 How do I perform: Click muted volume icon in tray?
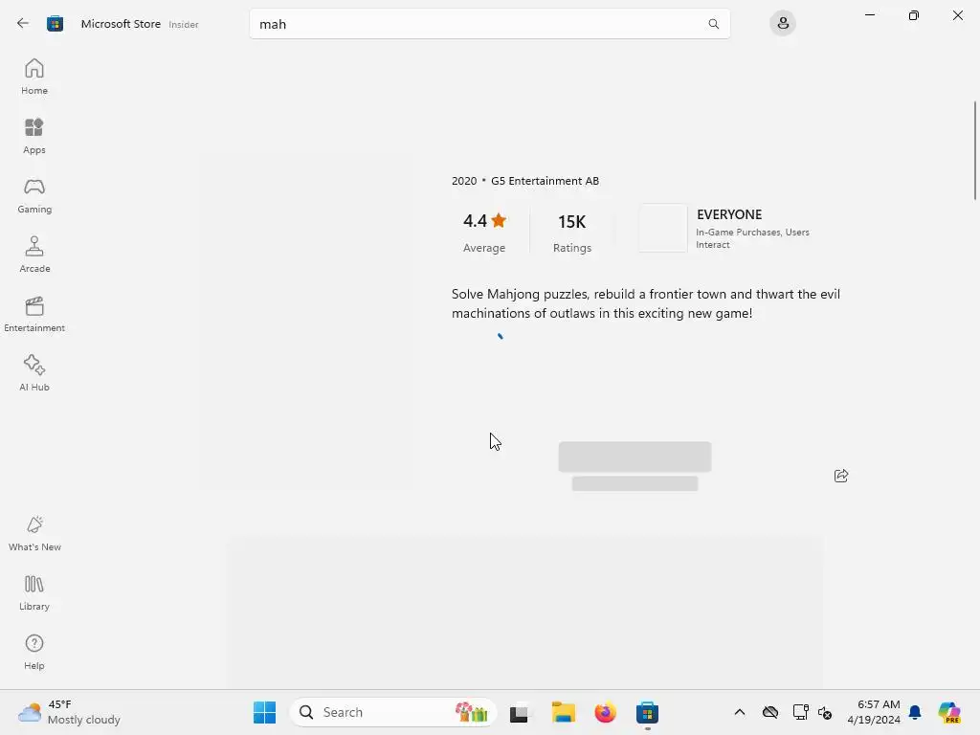[x=825, y=712]
